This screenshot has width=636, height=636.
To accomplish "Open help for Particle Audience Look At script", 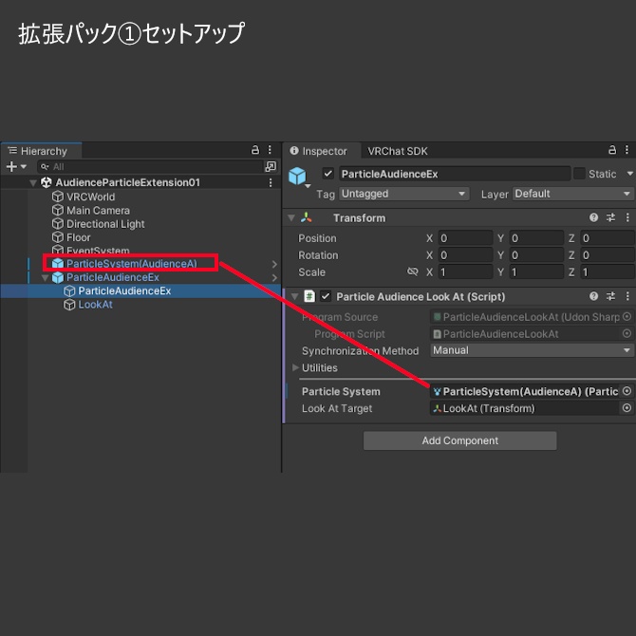I will tap(594, 296).
